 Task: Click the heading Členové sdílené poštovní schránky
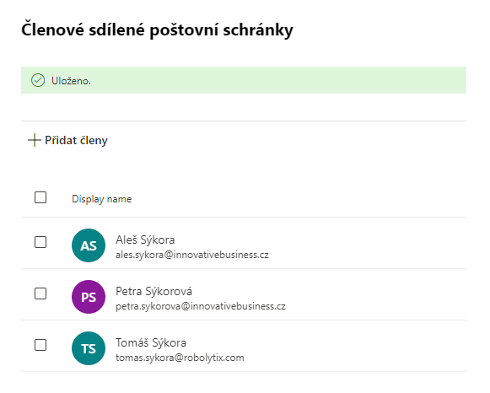tap(157, 30)
